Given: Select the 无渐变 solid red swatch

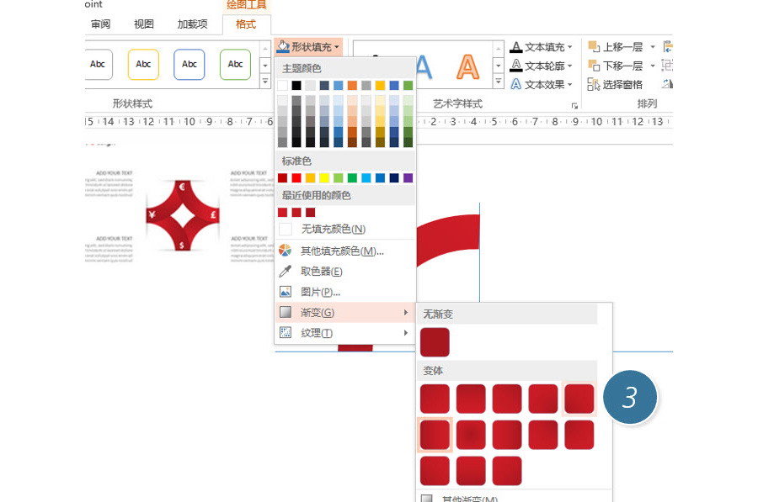Looking at the screenshot, I should pos(435,342).
